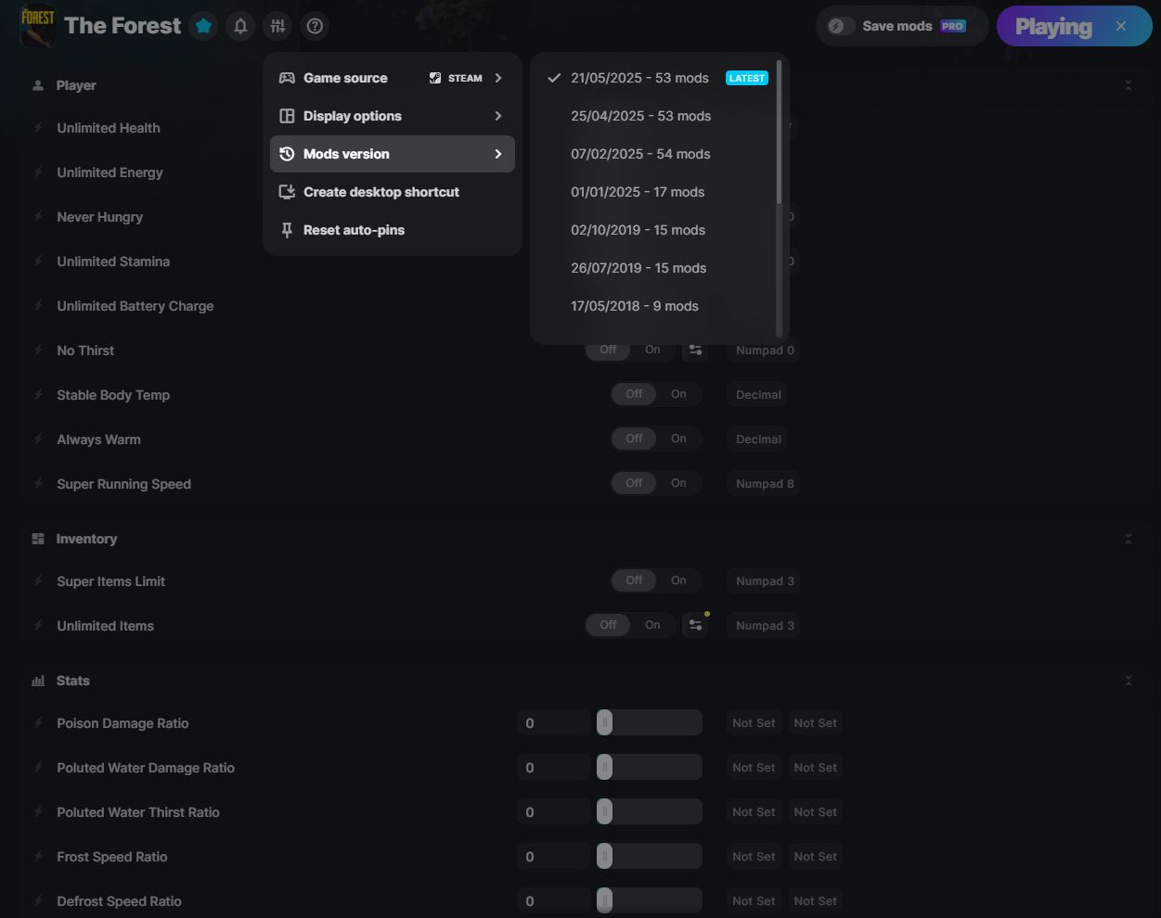
Task: Select 07/02/2025 - 54 mods version
Action: (640, 154)
